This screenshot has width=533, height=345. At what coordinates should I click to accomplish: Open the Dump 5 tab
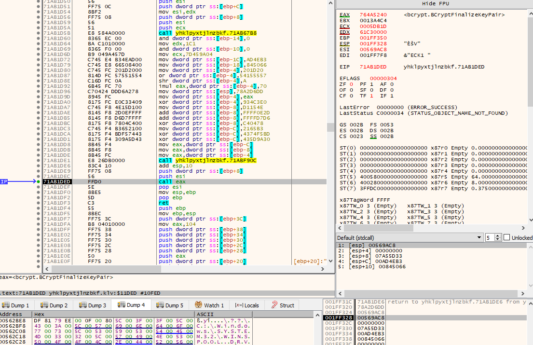pos(170,305)
